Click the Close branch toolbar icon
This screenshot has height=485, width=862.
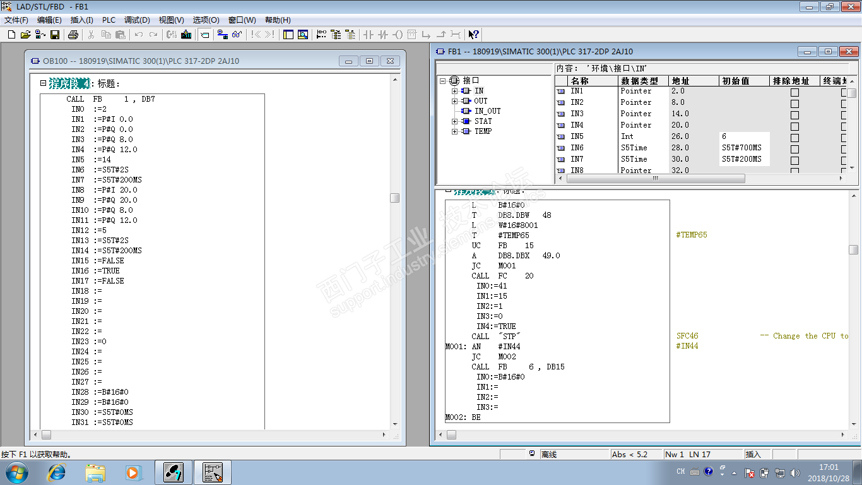pyautogui.click(x=441, y=35)
